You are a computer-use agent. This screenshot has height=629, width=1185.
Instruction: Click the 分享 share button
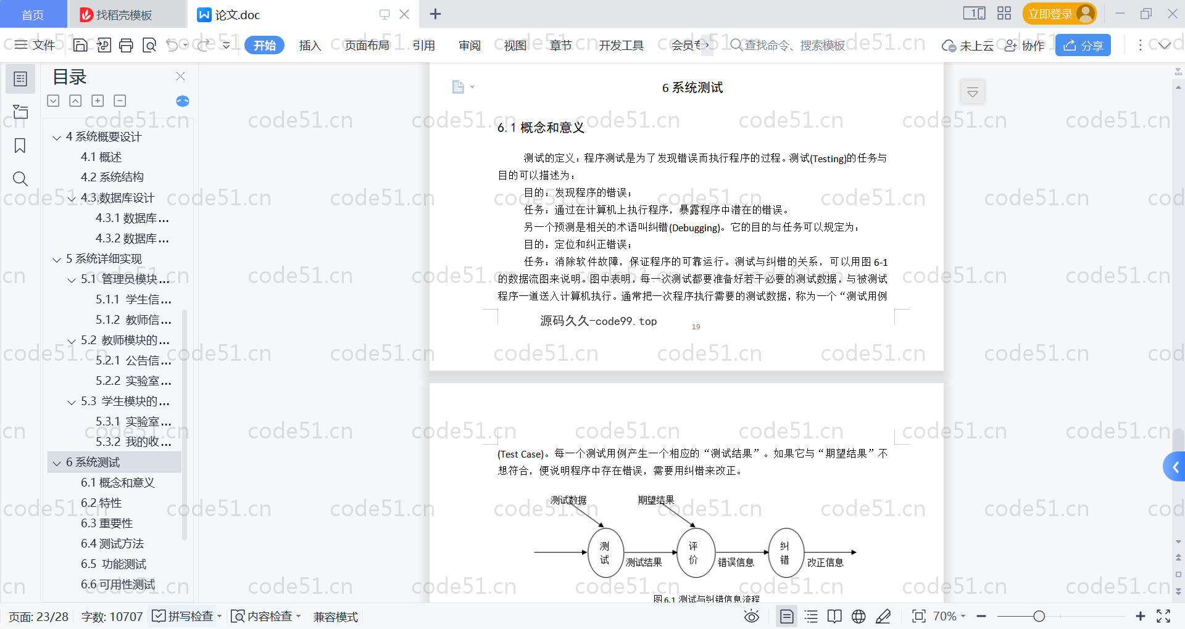[x=1083, y=45]
